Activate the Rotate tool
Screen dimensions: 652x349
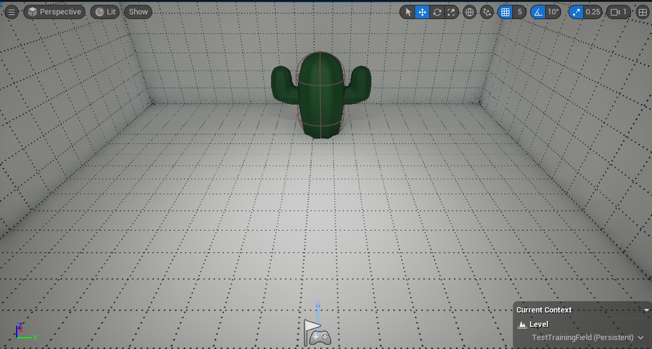point(437,12)
